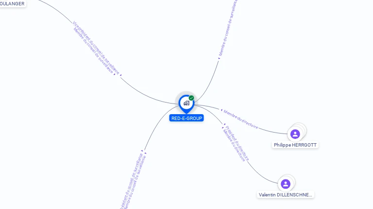This screenshot has height=209, width=373.
Task: Open the Valentin DILLENSCHNE… name label
Action: 286,195
